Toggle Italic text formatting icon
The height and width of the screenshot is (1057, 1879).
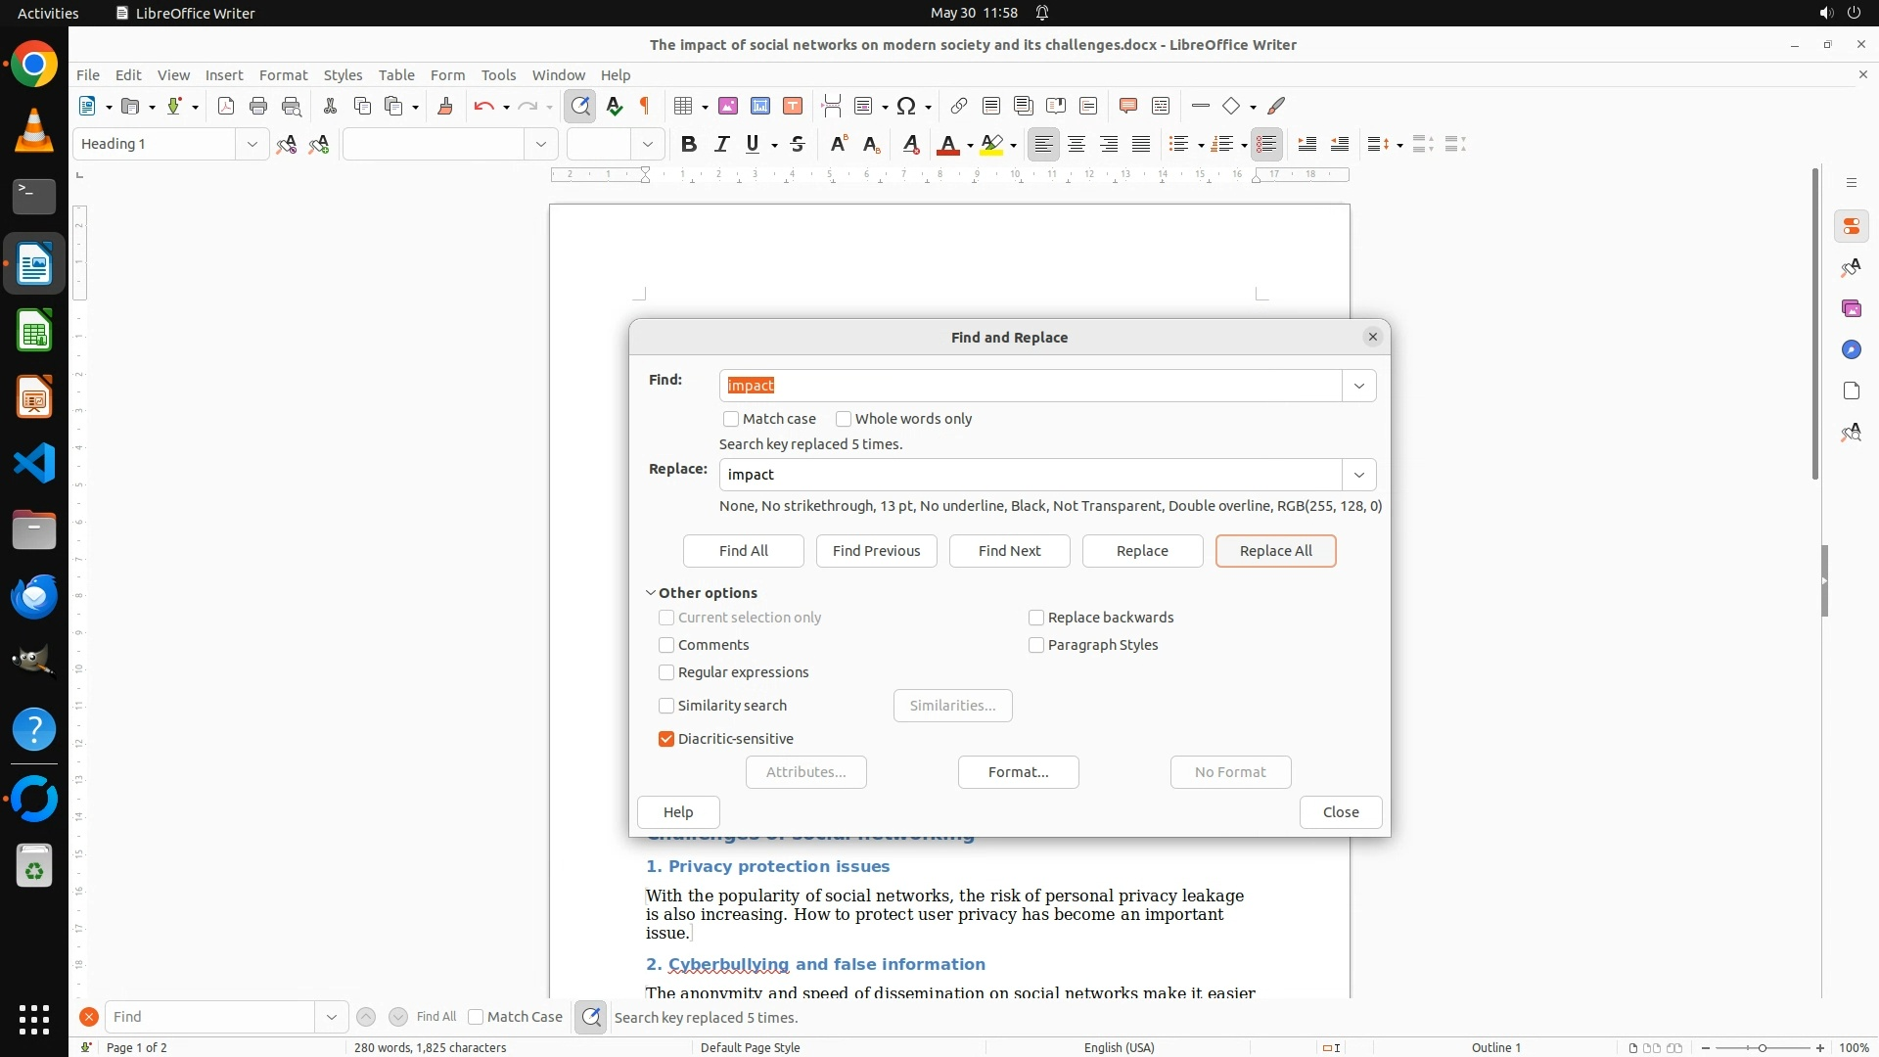(722, 145)
